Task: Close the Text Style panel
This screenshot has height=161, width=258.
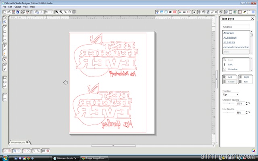Action: click(x=252, y=19)
